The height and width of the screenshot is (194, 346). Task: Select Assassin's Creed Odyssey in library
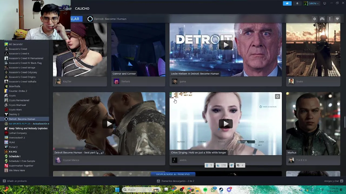23,72
